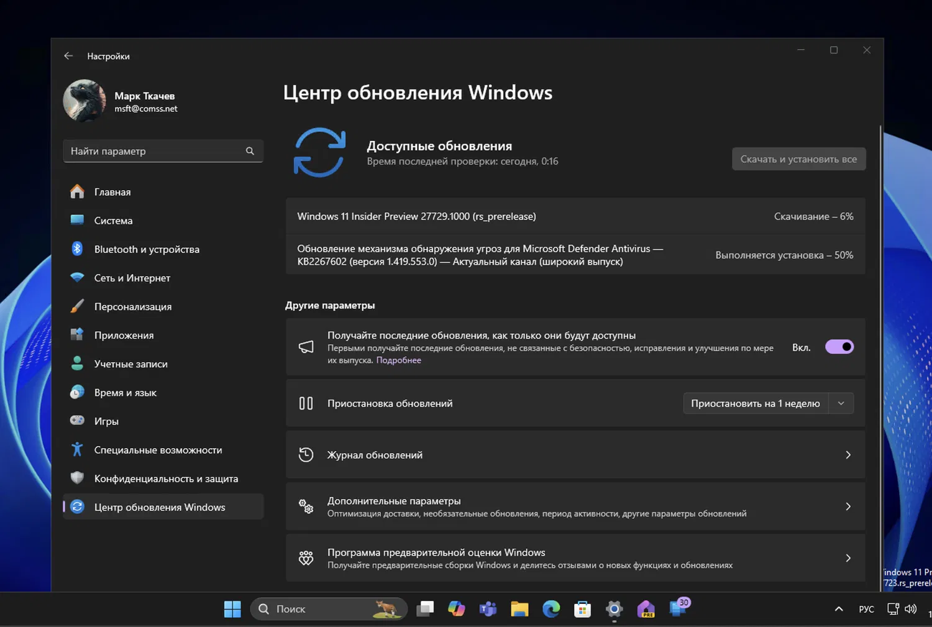932x627 pixels.
Task: Switch keyboard layout via РУС indicator
Action: click(x=866, y=609)
